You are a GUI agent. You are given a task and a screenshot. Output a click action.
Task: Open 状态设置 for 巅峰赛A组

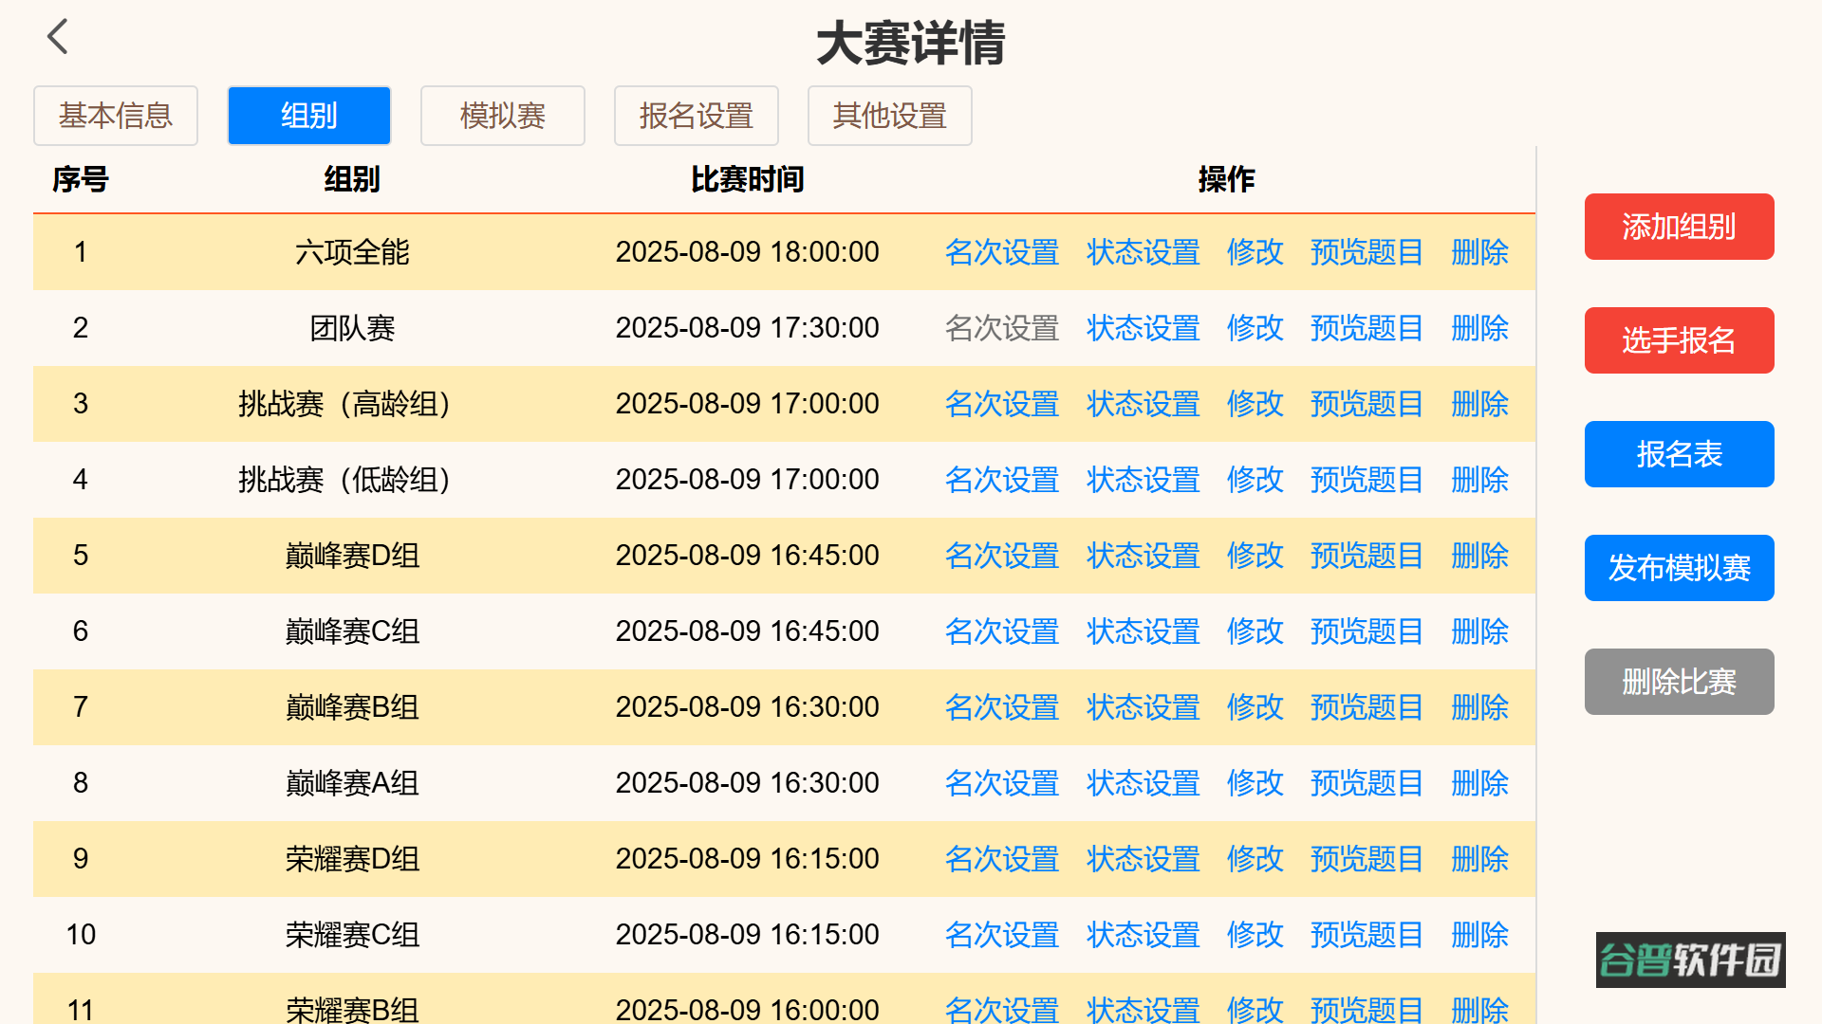1143,783
